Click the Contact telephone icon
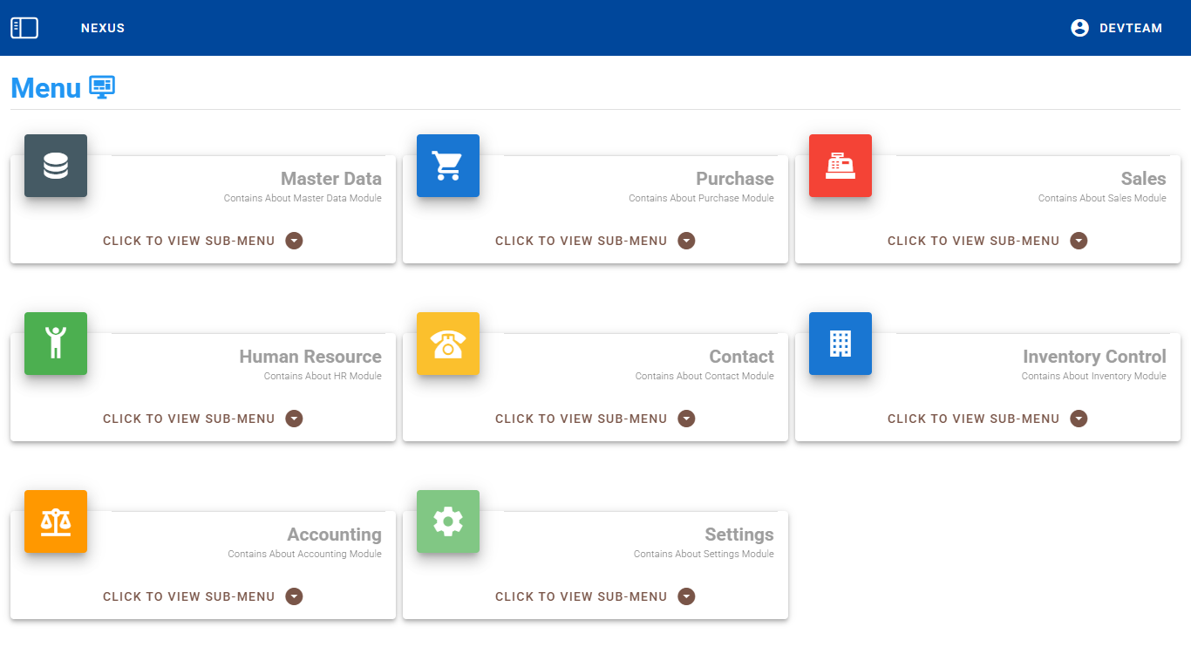This screenshot has width=1191, height=654. pyautogui.click(x=448, y=344)
